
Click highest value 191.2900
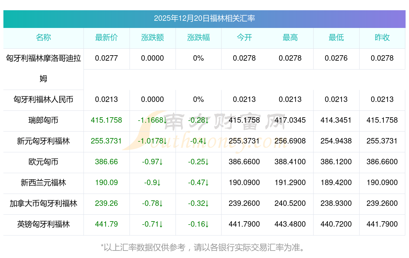290,183
